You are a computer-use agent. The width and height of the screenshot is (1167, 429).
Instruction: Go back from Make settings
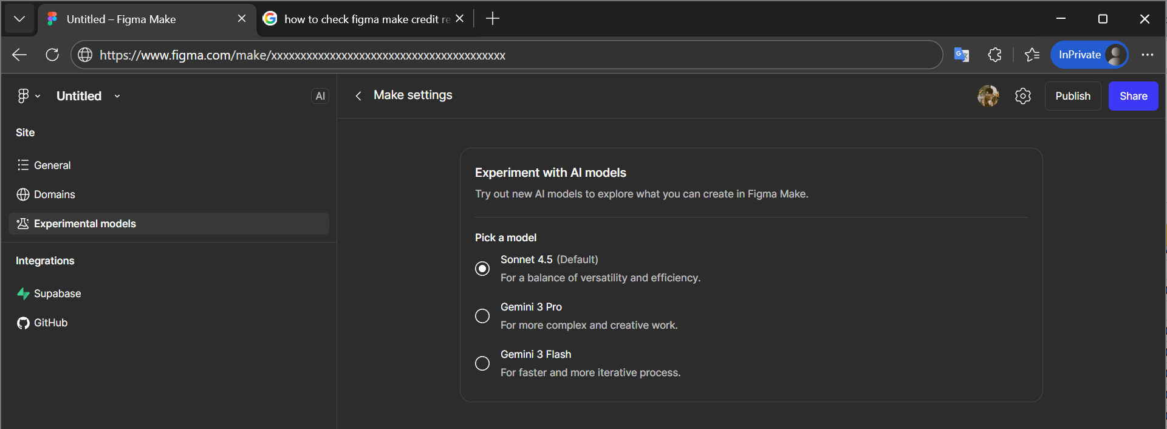coord(358,96)
